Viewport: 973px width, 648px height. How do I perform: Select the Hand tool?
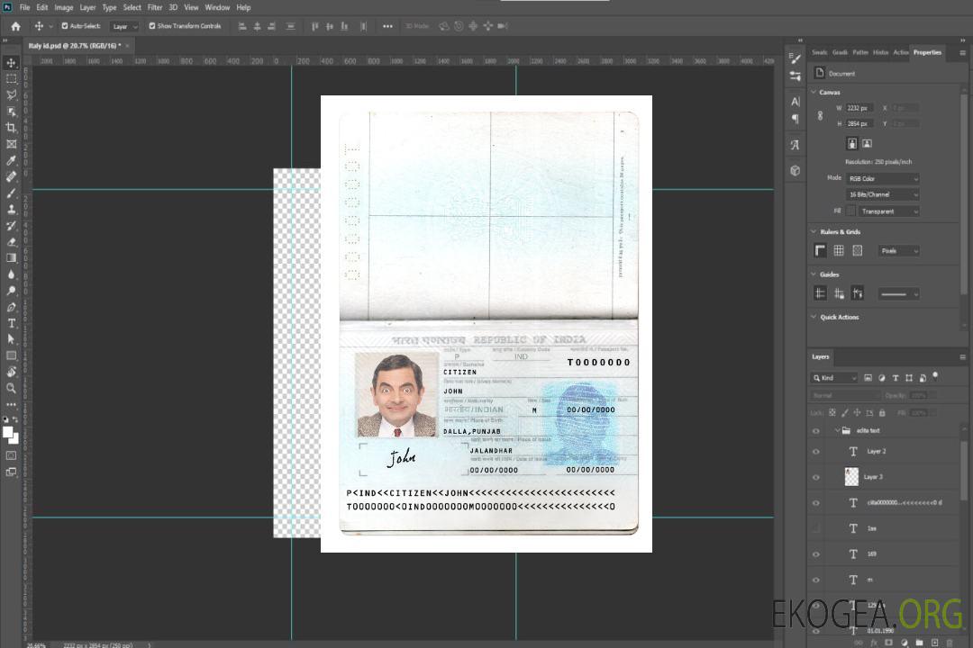pyautogui.click(x=11, y=372)
